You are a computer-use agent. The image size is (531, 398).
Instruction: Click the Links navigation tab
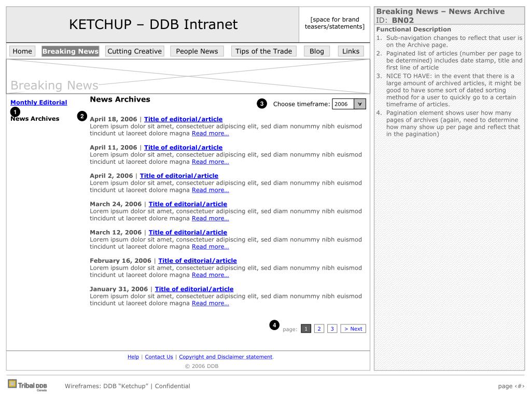351,51
